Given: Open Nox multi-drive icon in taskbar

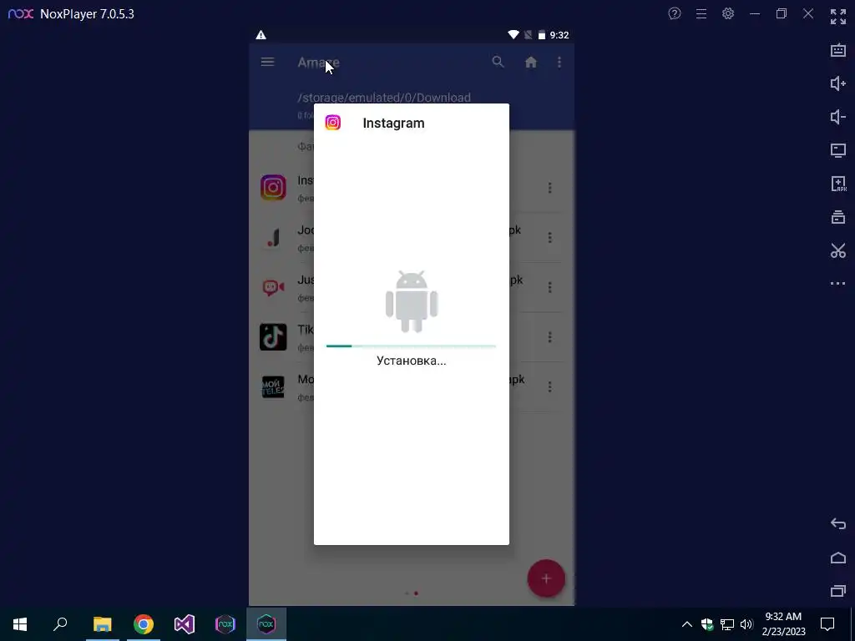Looking at the screenshot, I should [225, 624].
